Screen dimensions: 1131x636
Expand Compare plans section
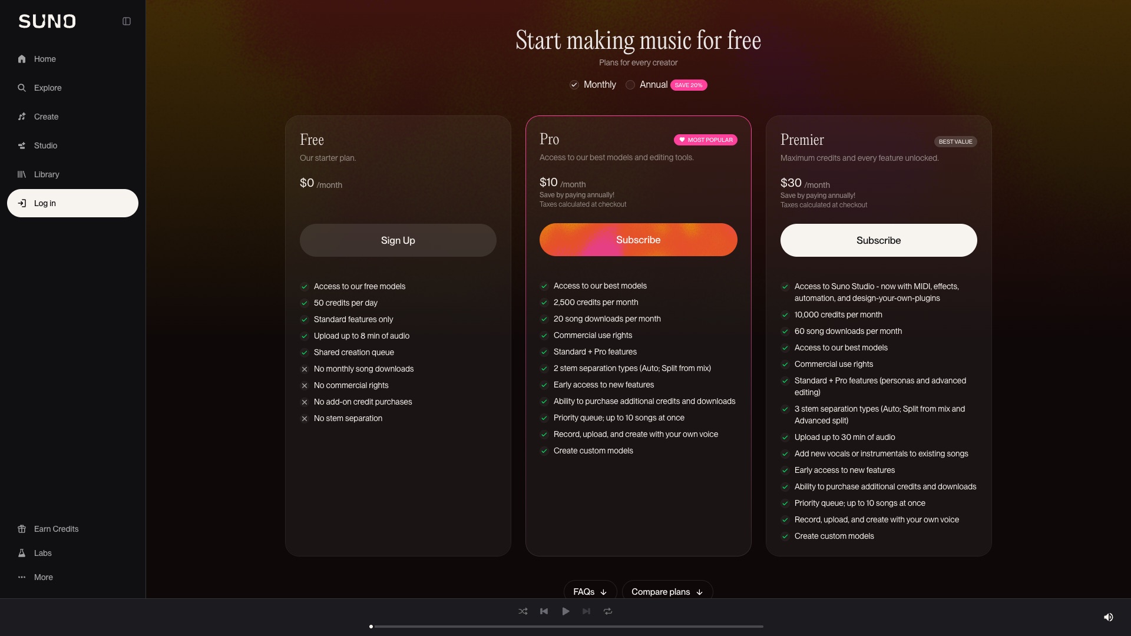point(667,592)
